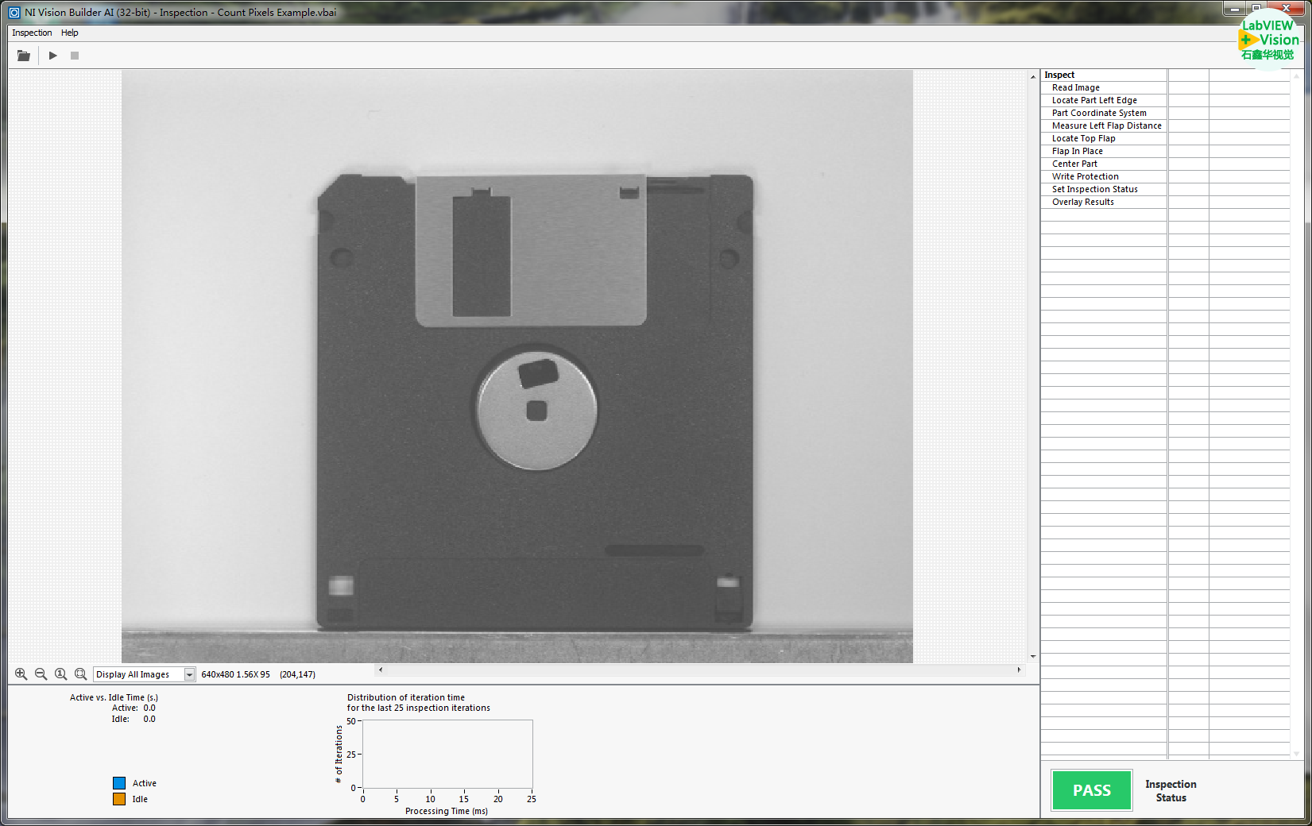Viewport: 1312px width, 826px height.
Task: Select the Locate Part Left Edge step
Action: point(1094,100)
